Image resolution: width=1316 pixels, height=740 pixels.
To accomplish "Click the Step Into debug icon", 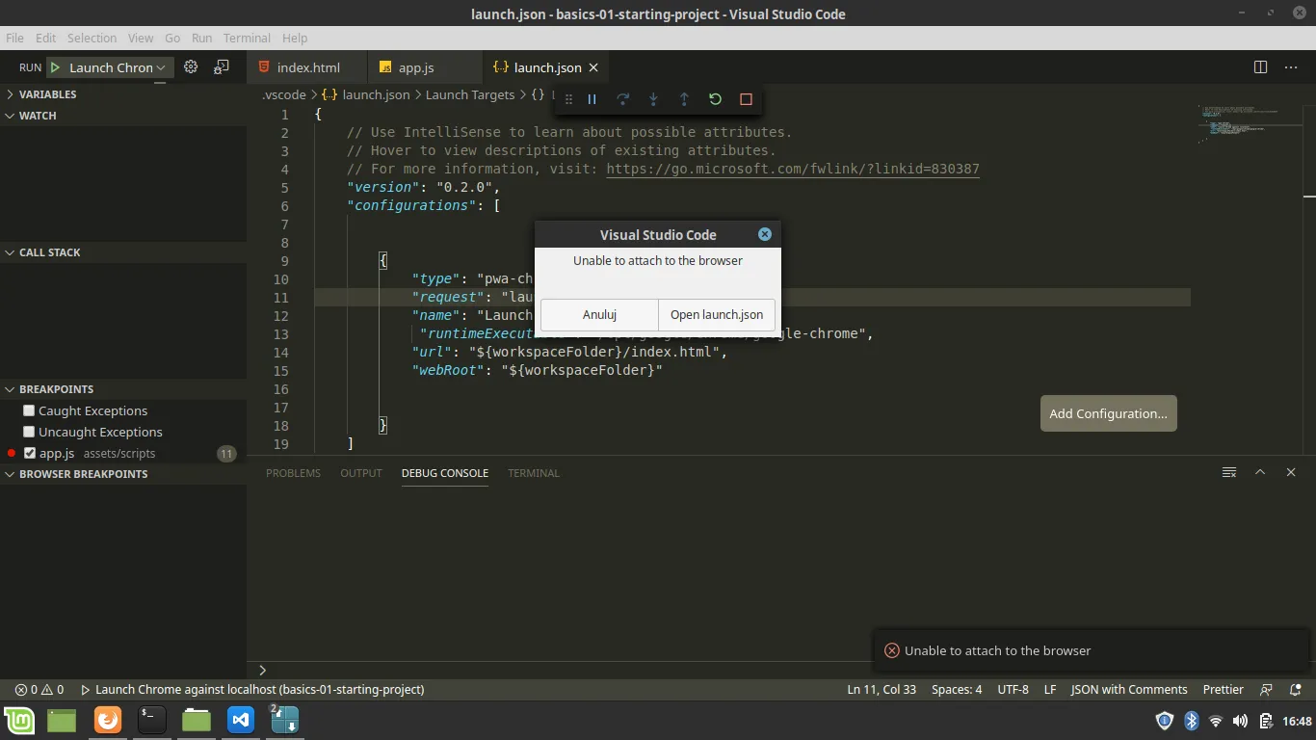I will coord(654,99).
